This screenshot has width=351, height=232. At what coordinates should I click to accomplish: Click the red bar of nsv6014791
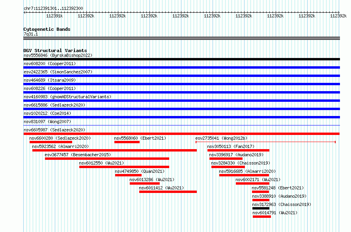tap(262, 217)
